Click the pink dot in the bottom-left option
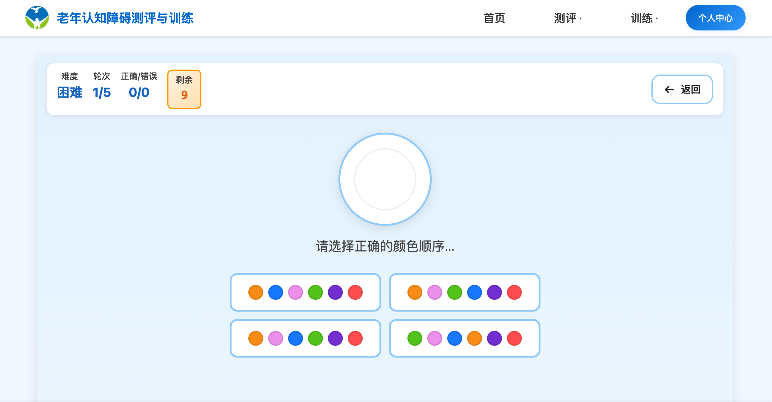This screenshot has width=772, height=402. click(275, 338)
